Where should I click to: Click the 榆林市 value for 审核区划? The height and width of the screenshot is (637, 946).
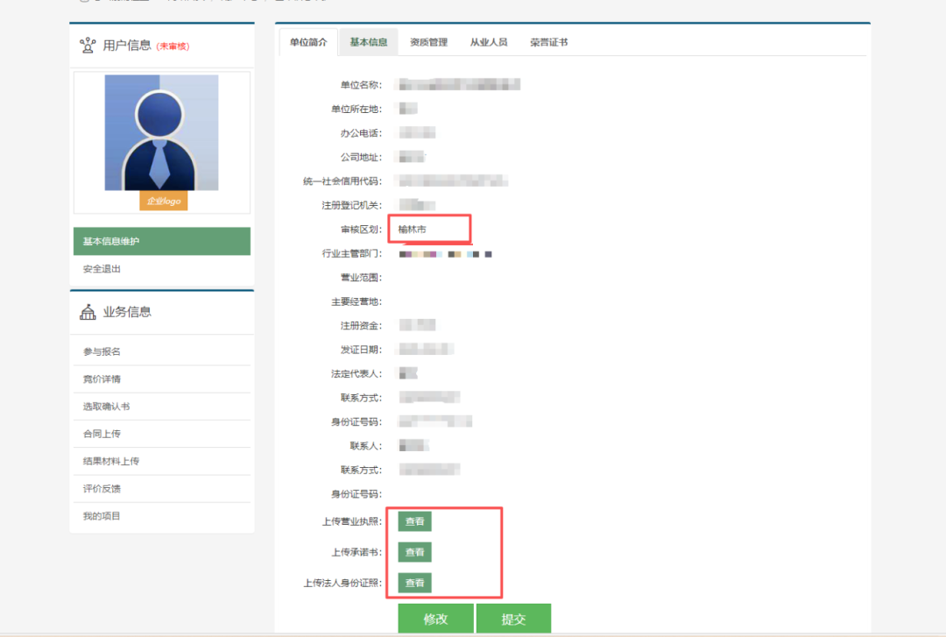click(x=412, y=230)
